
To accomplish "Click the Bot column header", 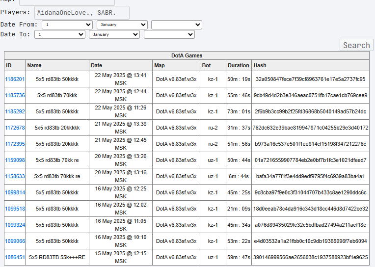I will [x=213, y=65].
